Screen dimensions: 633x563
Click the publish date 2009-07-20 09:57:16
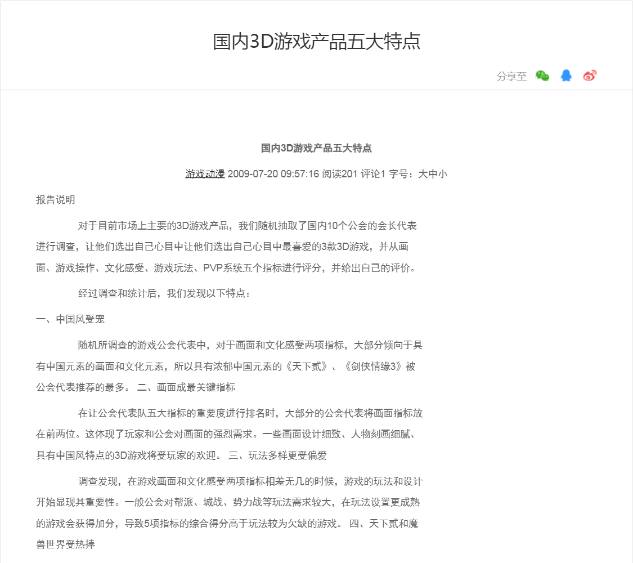pyautogui.click(x=273, y=173)
